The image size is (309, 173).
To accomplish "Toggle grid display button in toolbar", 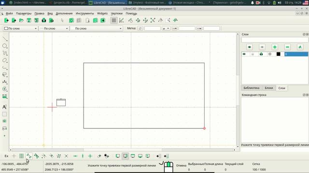I will coord(114,20).
